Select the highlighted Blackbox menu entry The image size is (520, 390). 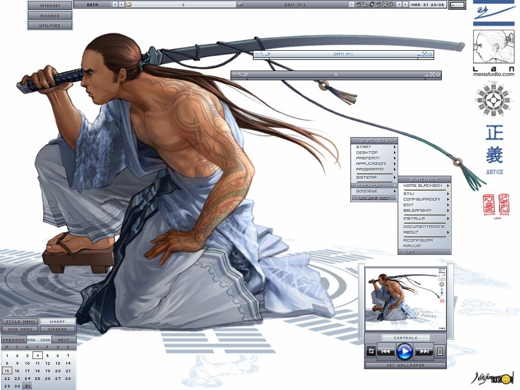(374, 186)
